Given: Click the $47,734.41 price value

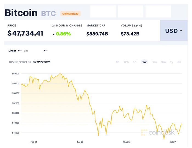Looking at the screenshot, I should pos(25,33).
